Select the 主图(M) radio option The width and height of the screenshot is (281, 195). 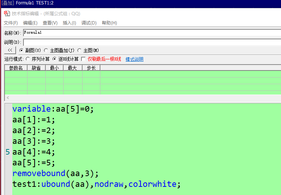(x=80, y=50)
